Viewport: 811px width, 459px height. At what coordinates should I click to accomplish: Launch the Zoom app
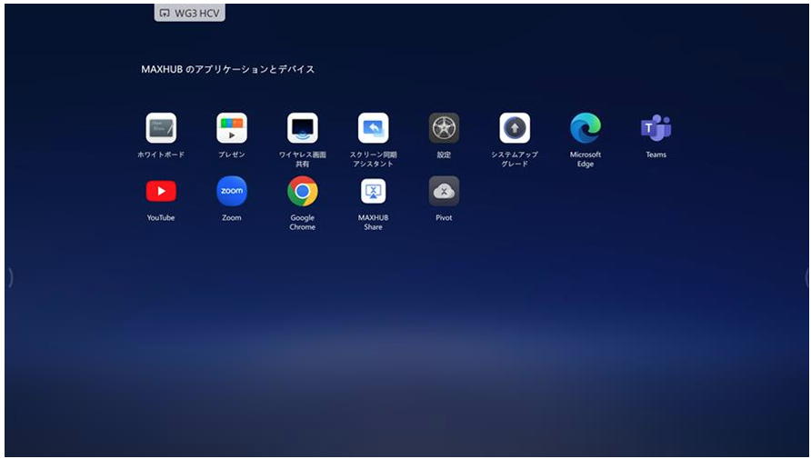click(x=232, y=191)
